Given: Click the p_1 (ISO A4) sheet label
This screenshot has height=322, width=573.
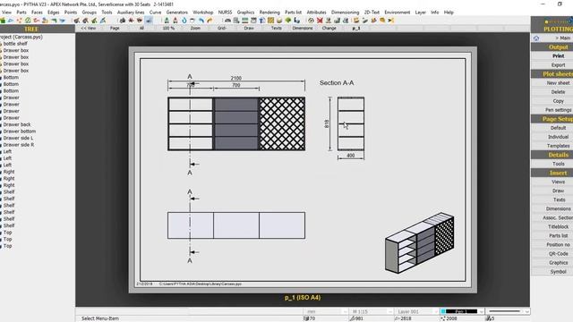Looking at the screenshot, I should 303,298.
